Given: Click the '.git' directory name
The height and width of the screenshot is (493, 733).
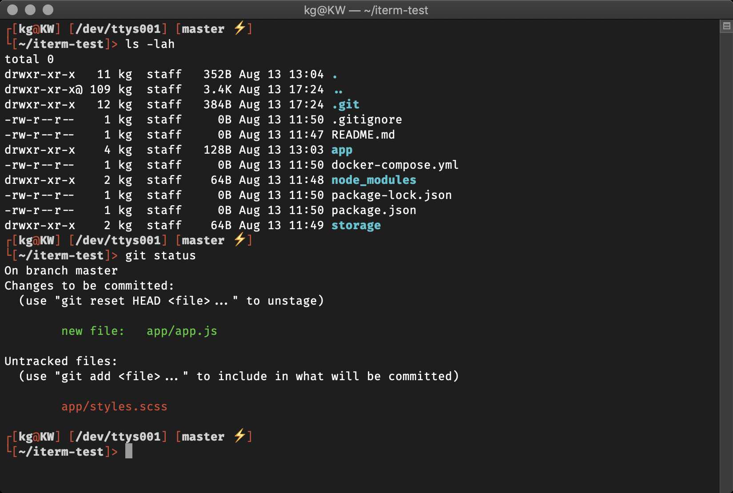Looking at the screenshot, I should [x=346, y=104].
